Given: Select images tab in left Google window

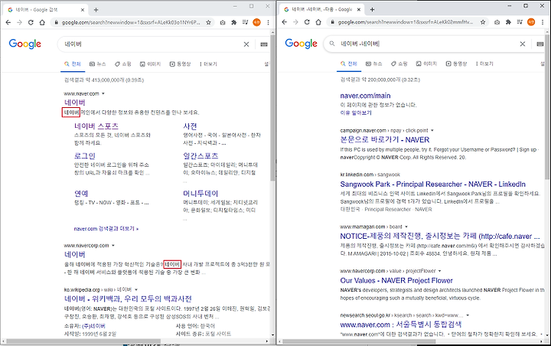Looking at the screenshot, I should pos(150,64).
